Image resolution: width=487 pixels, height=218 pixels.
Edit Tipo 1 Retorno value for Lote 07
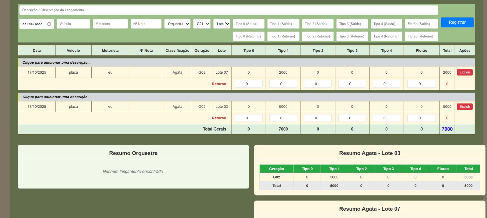[x=283, y=84]
